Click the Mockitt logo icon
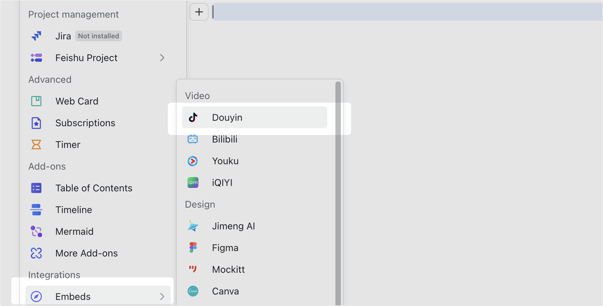Image resolution: width=603 pixels, height=306 pixels. [x=193, y=269]
